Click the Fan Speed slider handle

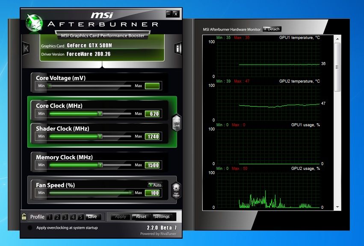[131, 193]
